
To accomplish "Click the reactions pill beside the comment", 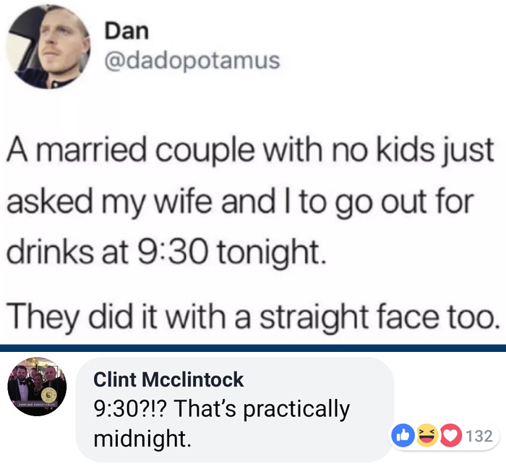I will pyautogui.click(x=444, y=436).
